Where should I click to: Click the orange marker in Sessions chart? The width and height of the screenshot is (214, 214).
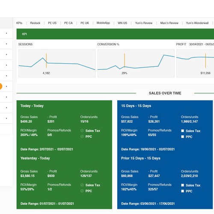46,60
